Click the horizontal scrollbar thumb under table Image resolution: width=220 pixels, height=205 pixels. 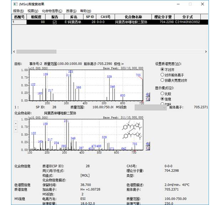[x=33, y=51]
